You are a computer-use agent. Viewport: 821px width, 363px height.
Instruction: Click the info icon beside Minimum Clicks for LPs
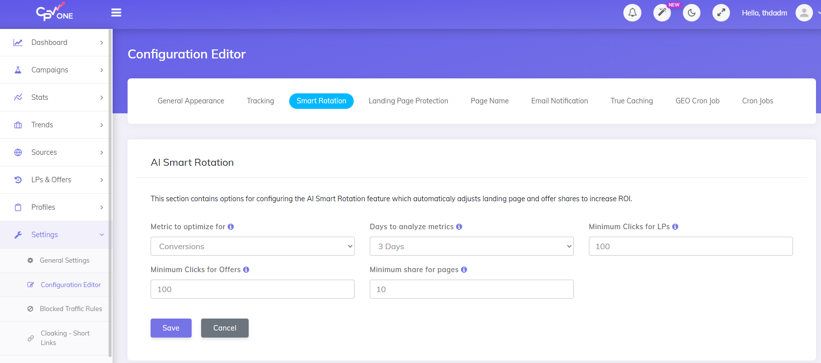coord(675,227)
